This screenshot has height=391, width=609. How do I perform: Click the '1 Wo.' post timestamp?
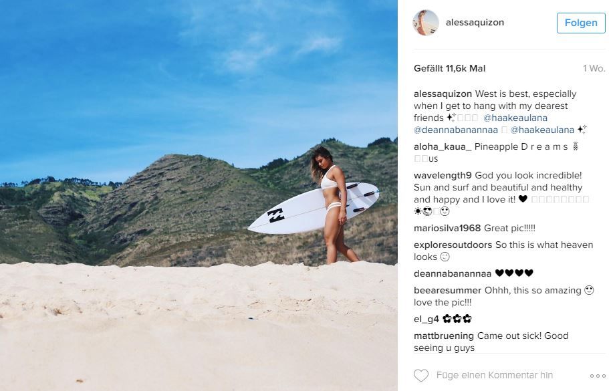(594, 68)
